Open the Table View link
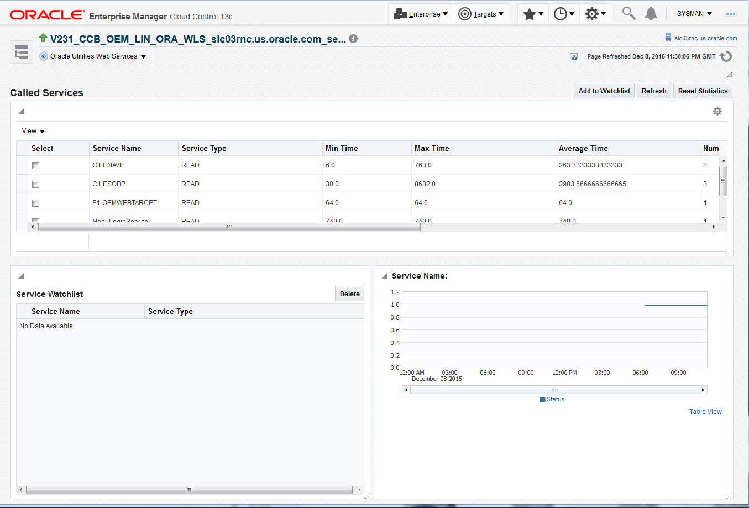Viewport: 749px width, 508px height. click(705, 412)
